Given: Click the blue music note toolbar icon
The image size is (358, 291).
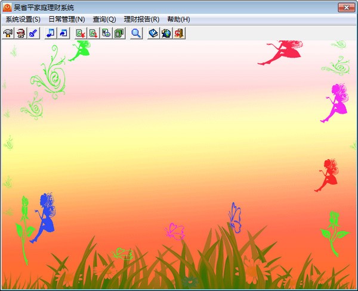Looking at the screenshot, I should point(51,33).
